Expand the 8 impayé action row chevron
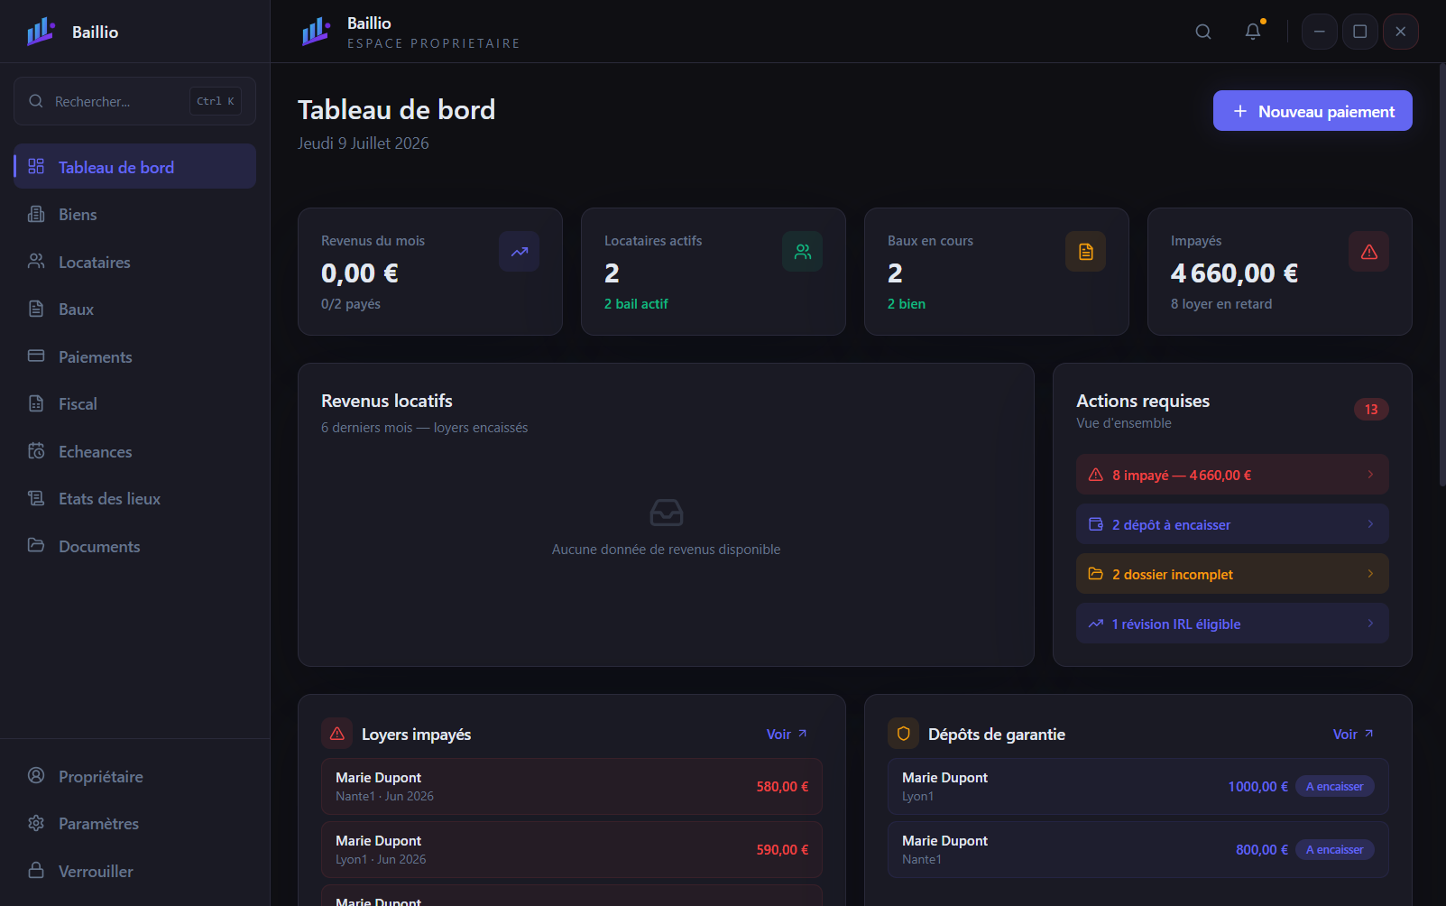The height and width of the screenshot is (906, 1446). (x=1370, y=475)
